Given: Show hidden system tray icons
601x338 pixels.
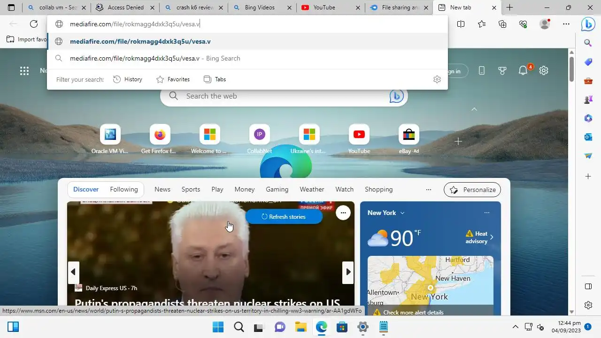Looking at the screenshot, I should 516,327.
